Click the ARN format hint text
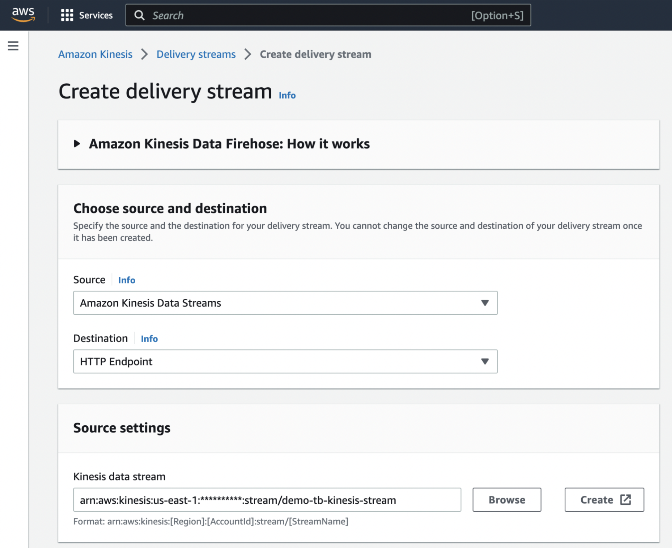The image size is (672, 548). [211, 521]
